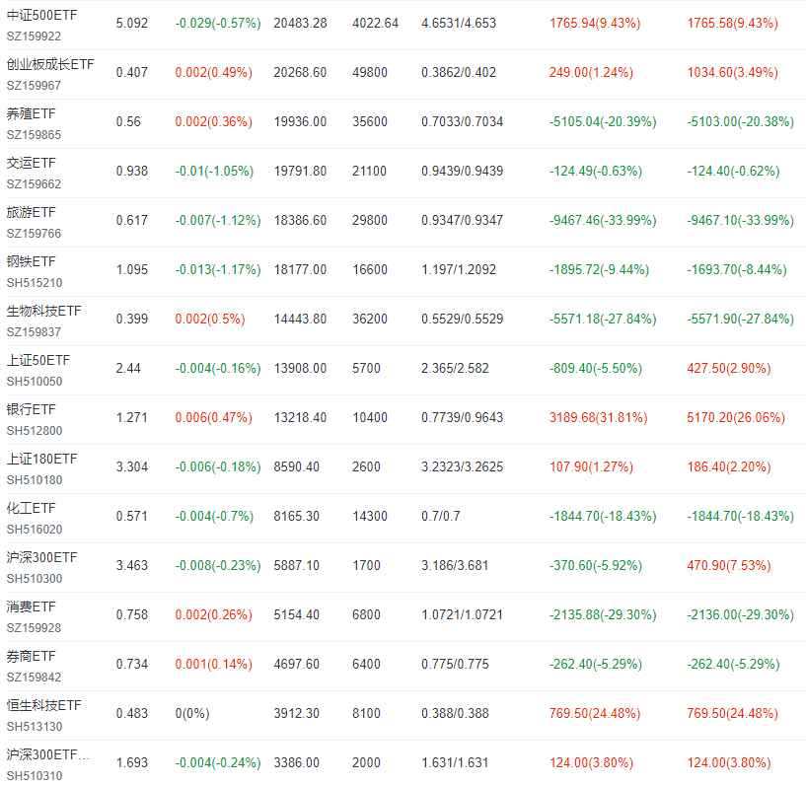Select code SZ159837
This screenshot has height=785, width=806.
[34, 332]
